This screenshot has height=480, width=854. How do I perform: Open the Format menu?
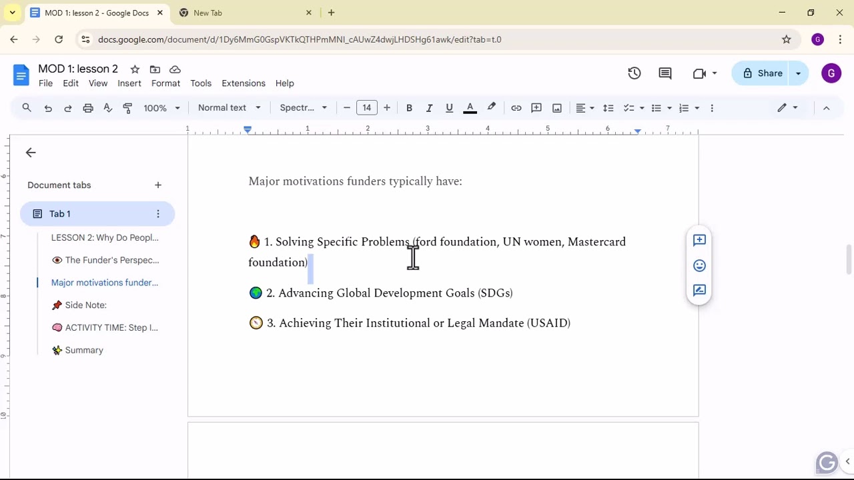[x=165, y=83]
